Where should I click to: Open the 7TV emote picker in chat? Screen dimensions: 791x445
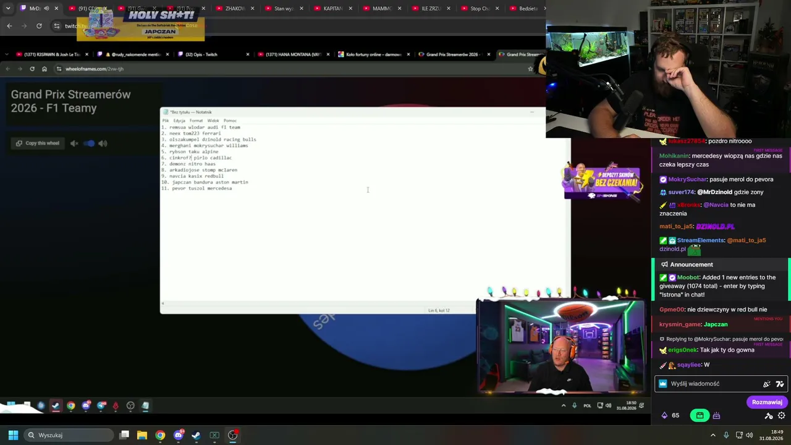pos(780,384)
